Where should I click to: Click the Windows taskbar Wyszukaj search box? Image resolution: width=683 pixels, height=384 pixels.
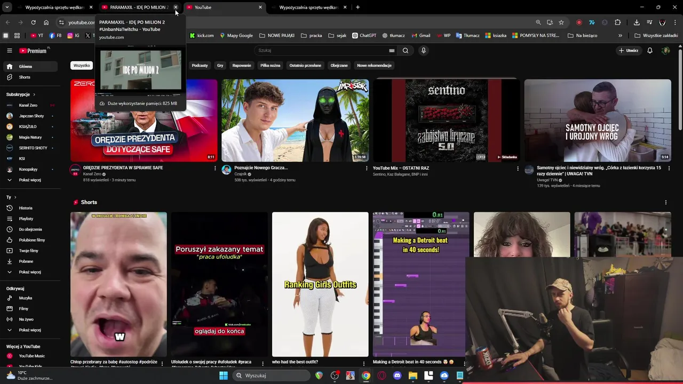coord(272,375)
